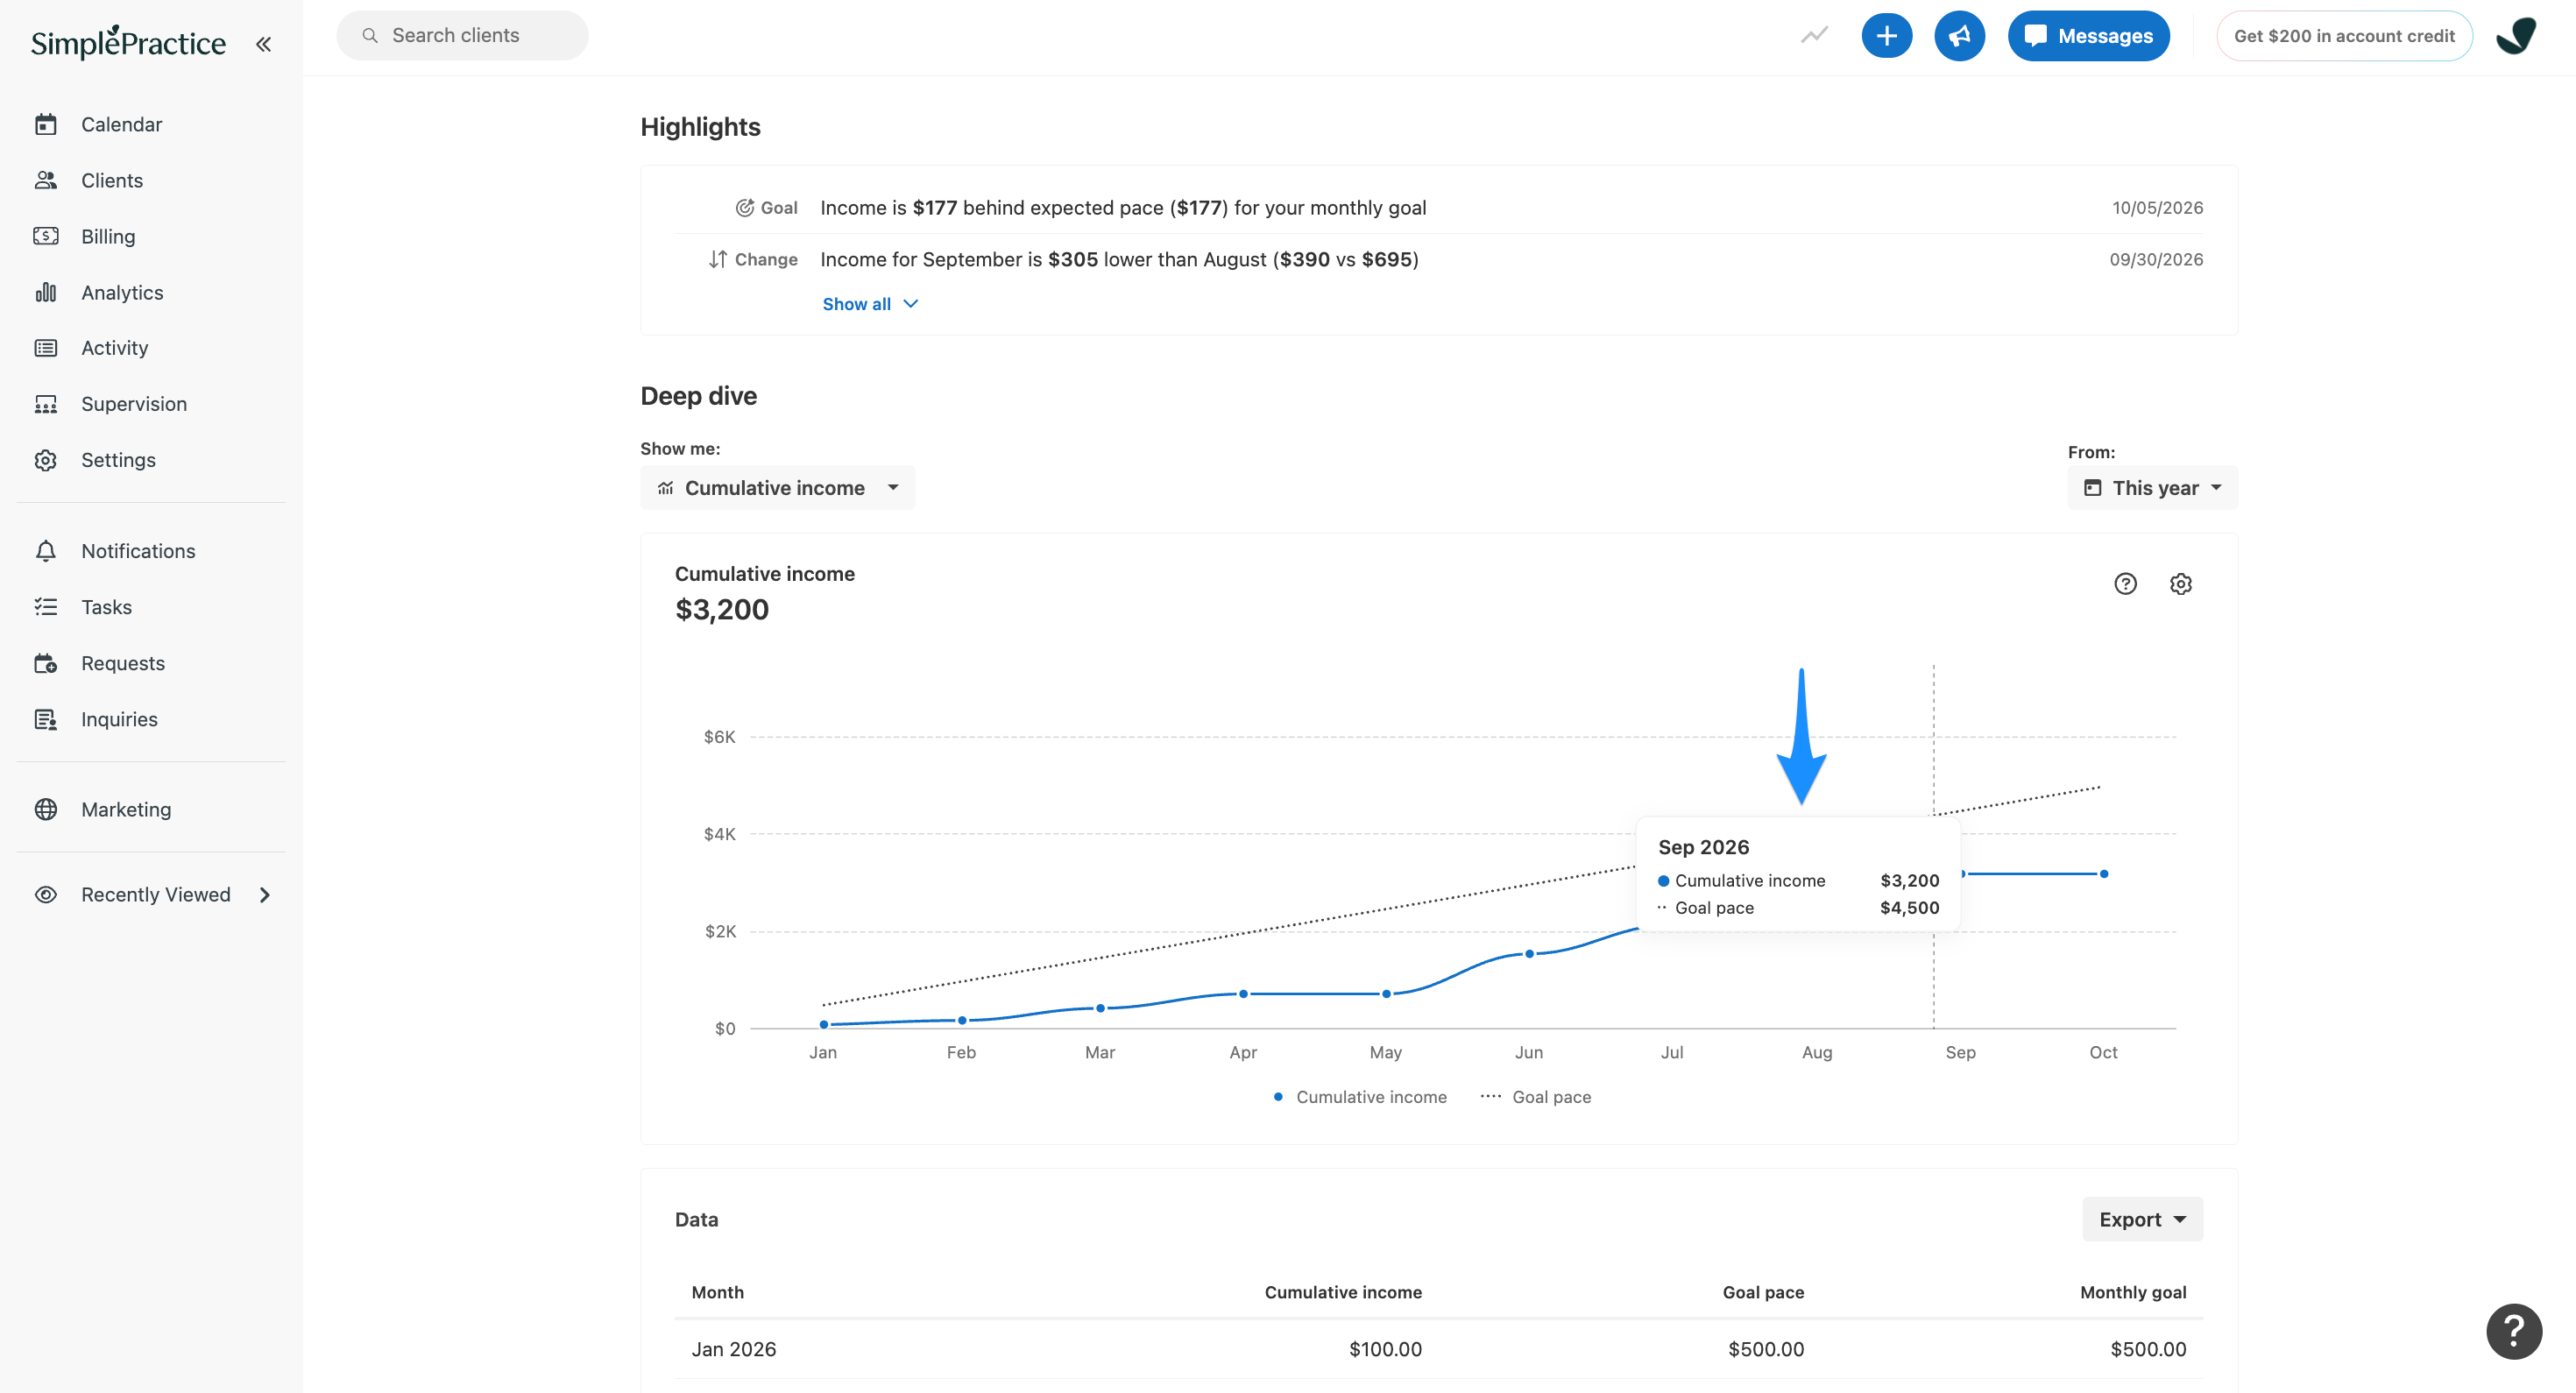Click the help bubble button
2576x1393 pixels.
coord(2513,1331)
